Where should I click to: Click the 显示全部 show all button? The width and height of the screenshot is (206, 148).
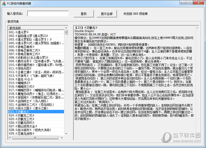pyautogui.click(x=107, y=13)
